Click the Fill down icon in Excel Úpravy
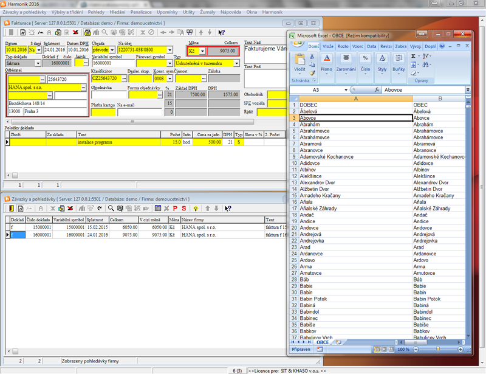 [x=414, y=64]
